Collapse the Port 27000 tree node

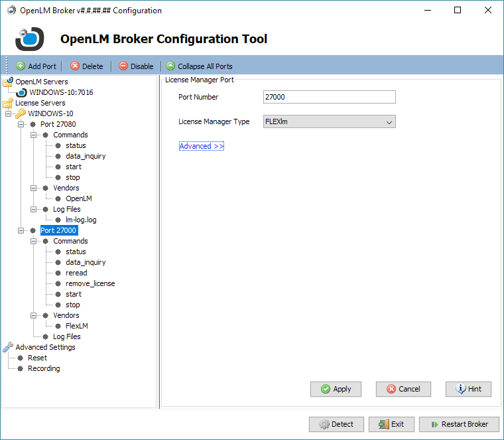[x=21, y=230]
